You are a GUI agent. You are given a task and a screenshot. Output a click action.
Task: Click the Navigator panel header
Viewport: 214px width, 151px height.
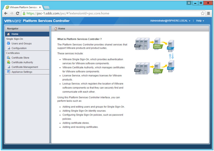pos(27,29)
